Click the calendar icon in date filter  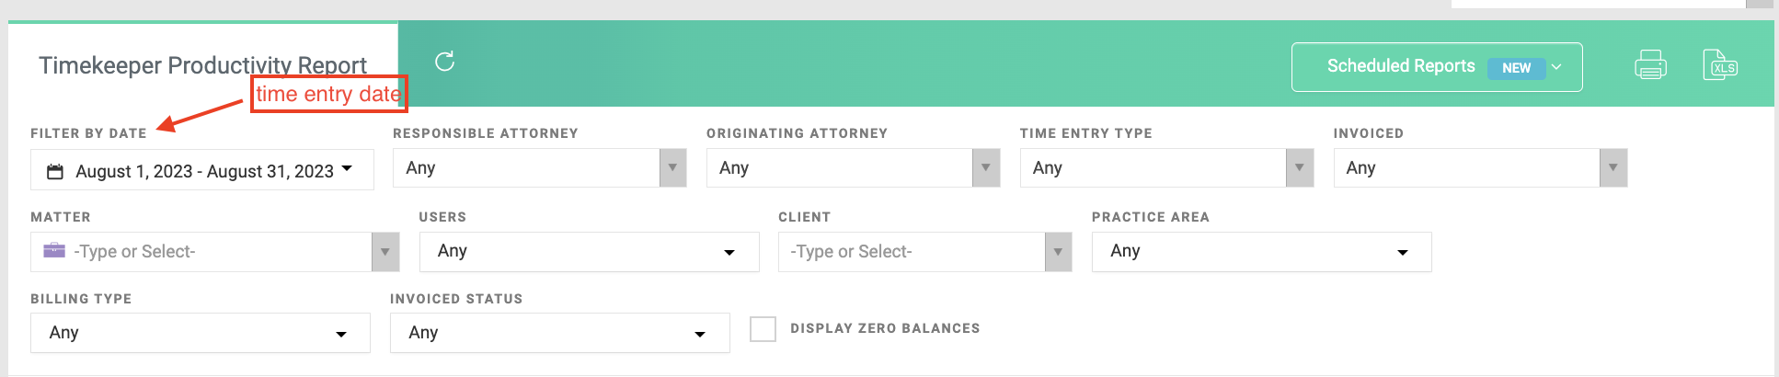coord(55,172)
